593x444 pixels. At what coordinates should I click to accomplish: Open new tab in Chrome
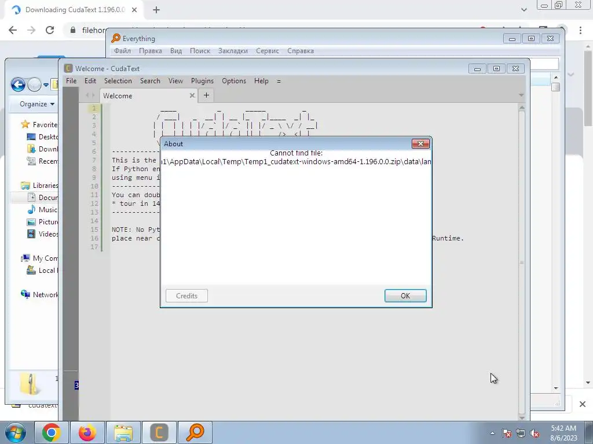[156, 10]
